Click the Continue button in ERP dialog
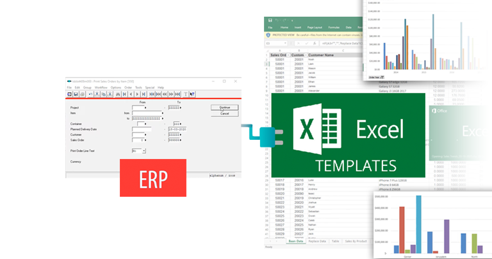Screen dimensions: 492x259 (x=224, y=107)
